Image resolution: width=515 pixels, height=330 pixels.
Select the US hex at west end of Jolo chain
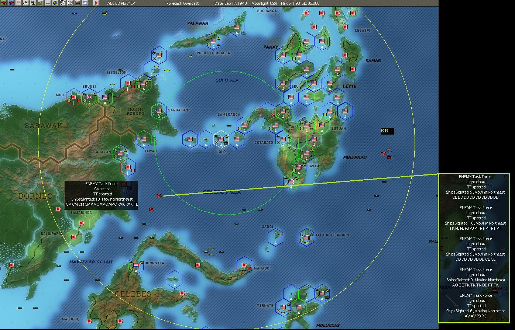(x=190, y=139)
